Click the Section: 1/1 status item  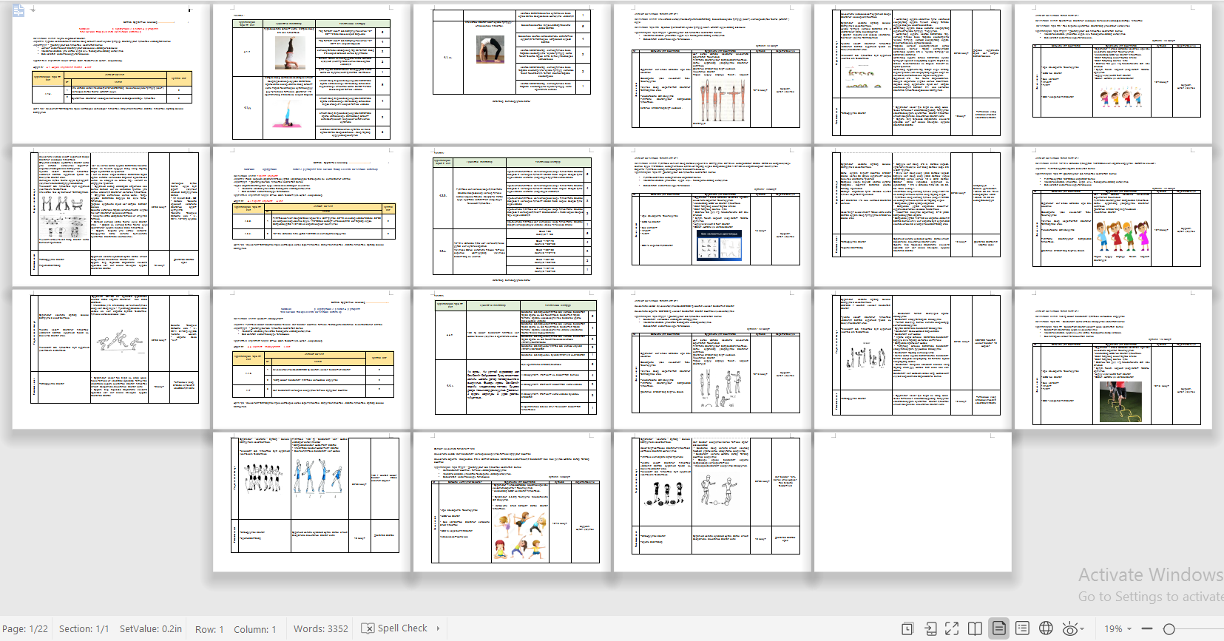84,629
